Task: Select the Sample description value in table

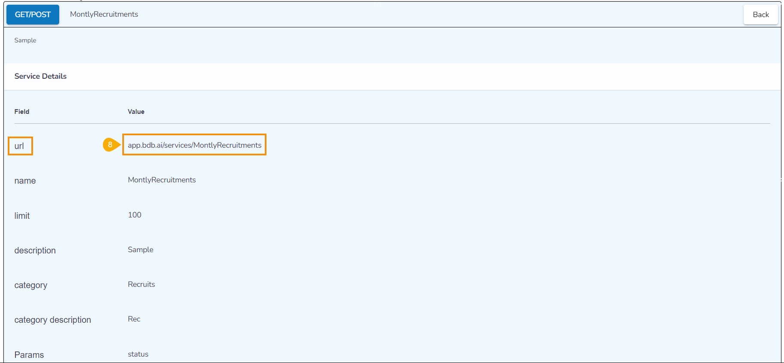Action: [x=140, y=250]
